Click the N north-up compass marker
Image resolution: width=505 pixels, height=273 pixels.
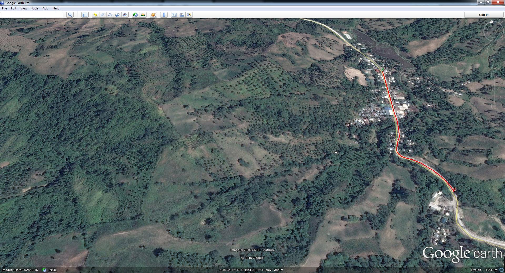point(492,22)
